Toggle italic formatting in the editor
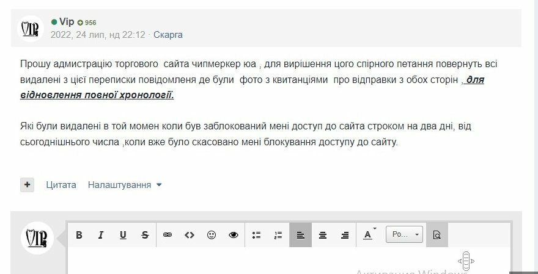The image size is (538, 274). 101,235
